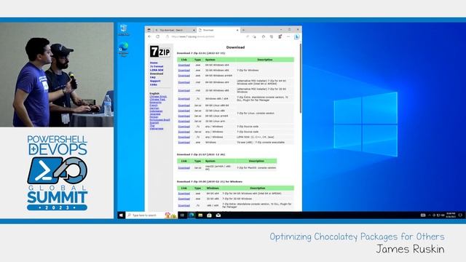Open the touch keyboard tray icon

pyautogui.click(x=423, y=215)
